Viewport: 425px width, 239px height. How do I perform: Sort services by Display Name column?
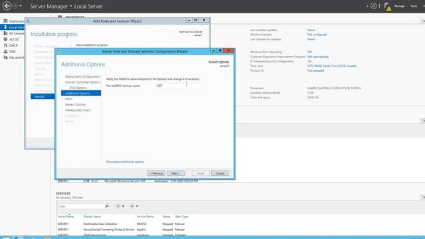tap(92, 216)
